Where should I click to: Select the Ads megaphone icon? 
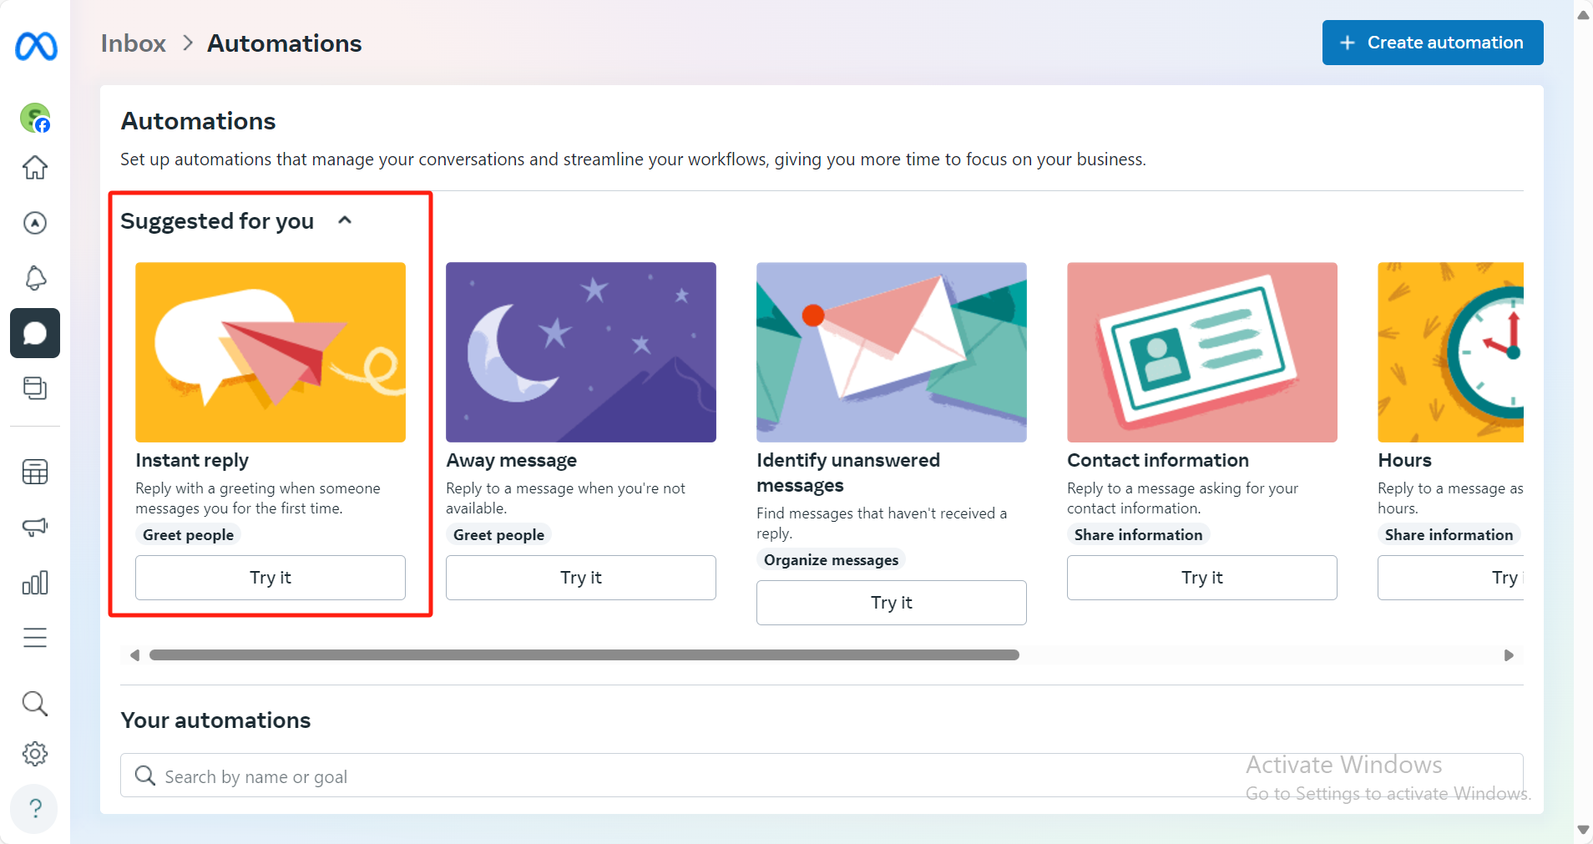34,527
